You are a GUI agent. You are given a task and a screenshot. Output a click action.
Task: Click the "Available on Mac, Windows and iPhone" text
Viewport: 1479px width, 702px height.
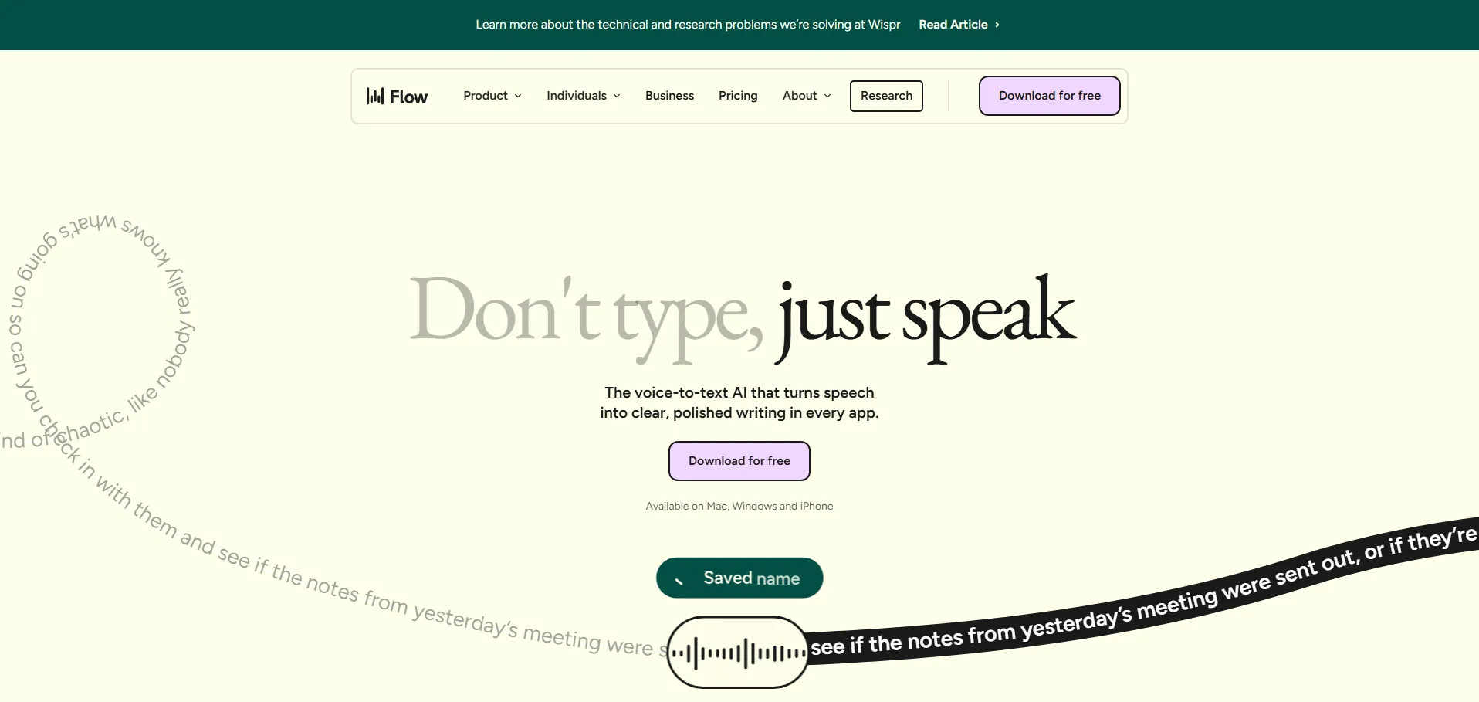coord(739,507)
